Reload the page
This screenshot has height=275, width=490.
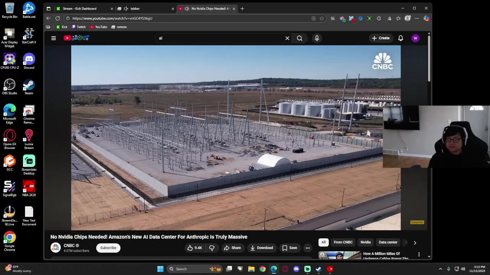coord(57,18)
